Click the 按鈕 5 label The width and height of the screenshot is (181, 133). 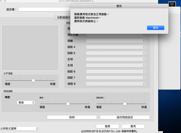(x=71, y=53)
